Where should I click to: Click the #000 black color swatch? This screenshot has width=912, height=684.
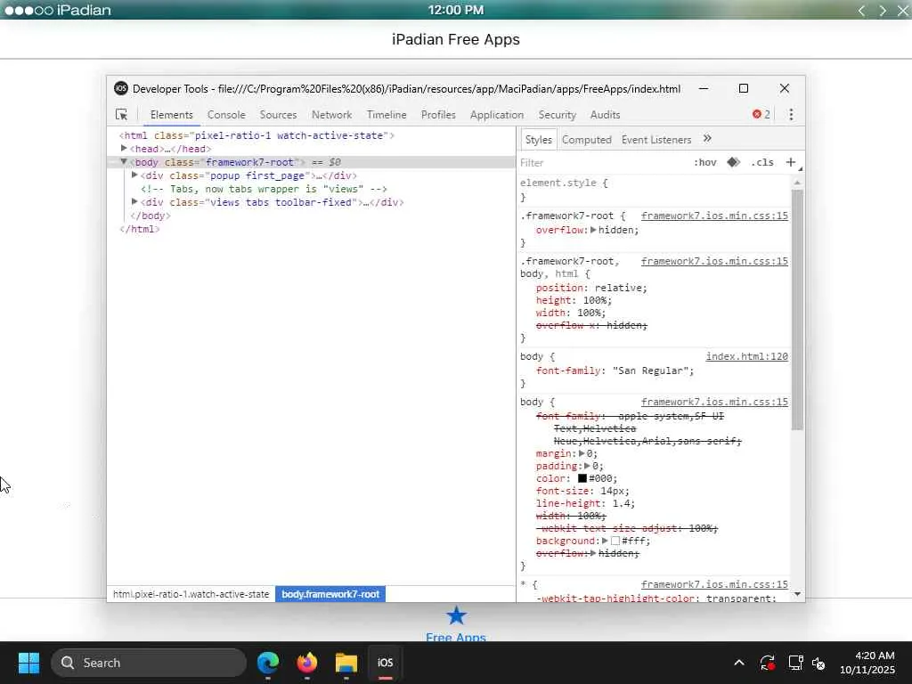[582, 478]
